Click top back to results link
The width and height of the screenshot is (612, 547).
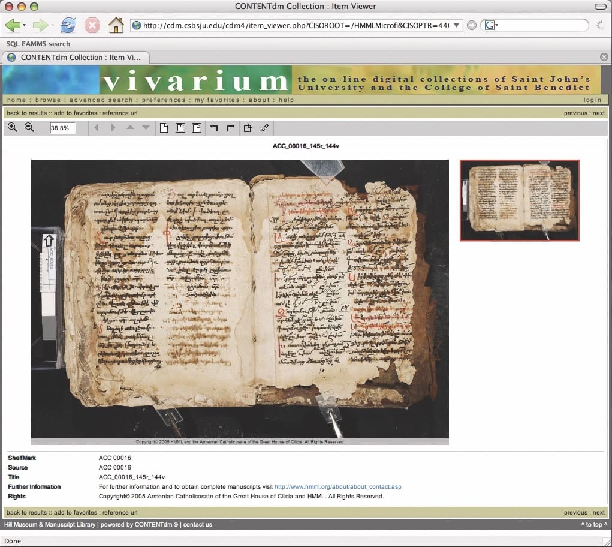click(26, 113)
